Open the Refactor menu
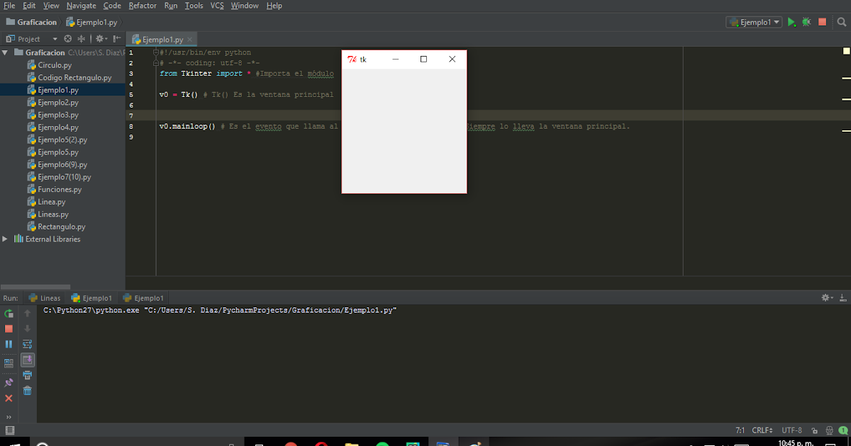The width and height of the screenshot is (851, 446). coord(143,6)
